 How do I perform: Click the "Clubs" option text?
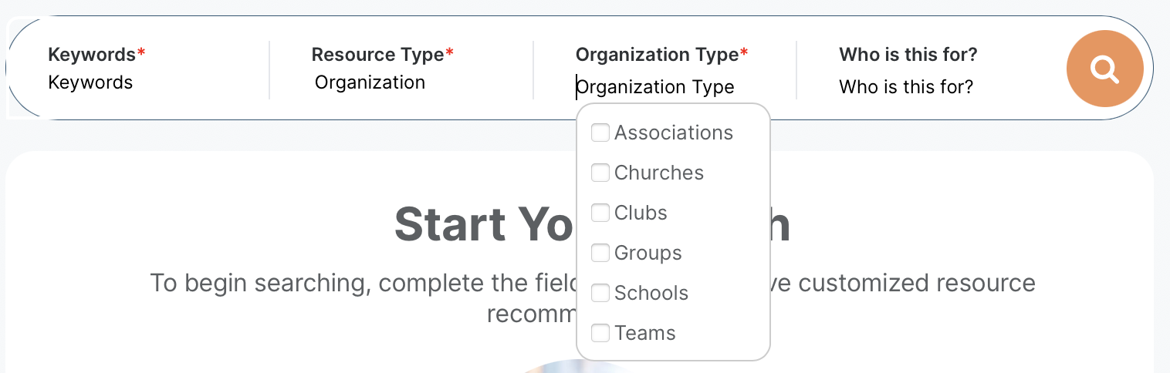point(641,213)
